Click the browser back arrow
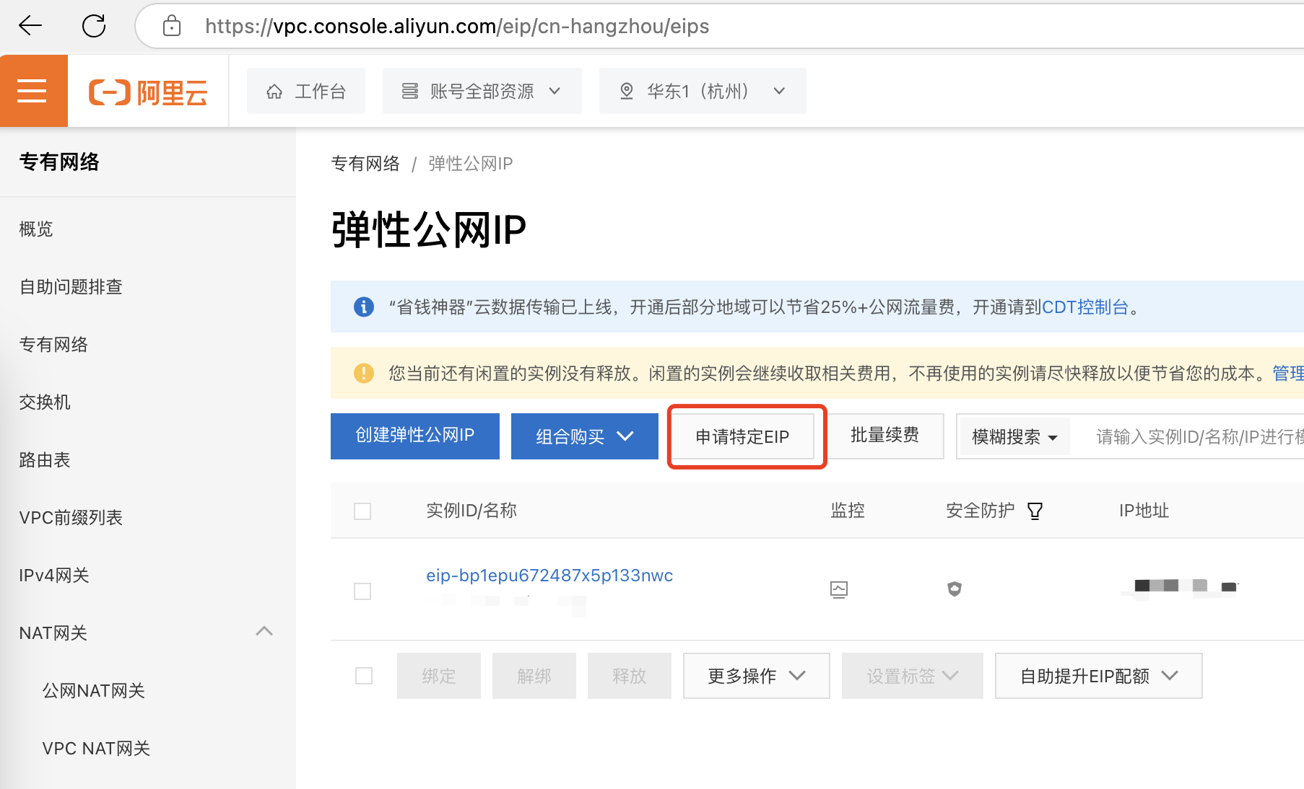 [x=30, y=26]
